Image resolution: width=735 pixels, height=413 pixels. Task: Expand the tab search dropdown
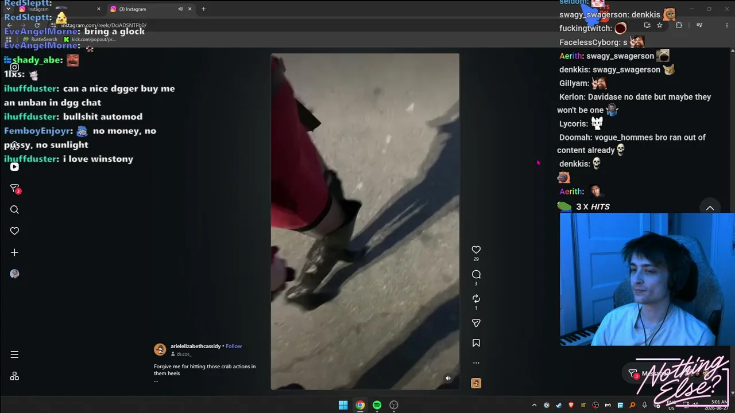click(8, 9)
